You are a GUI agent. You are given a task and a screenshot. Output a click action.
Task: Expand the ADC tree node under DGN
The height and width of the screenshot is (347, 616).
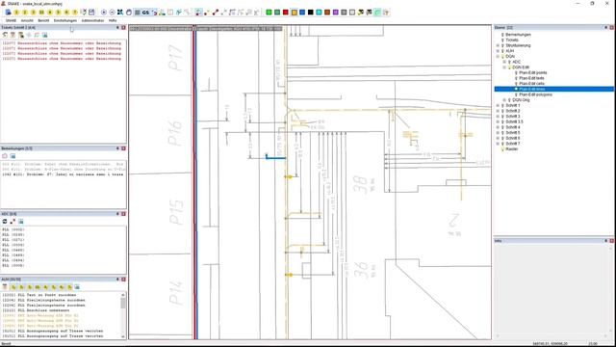coord(504,62)
